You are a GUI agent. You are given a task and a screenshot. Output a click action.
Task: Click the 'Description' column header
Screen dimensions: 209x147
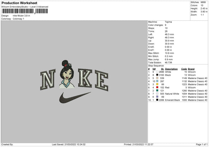(171, 69)
